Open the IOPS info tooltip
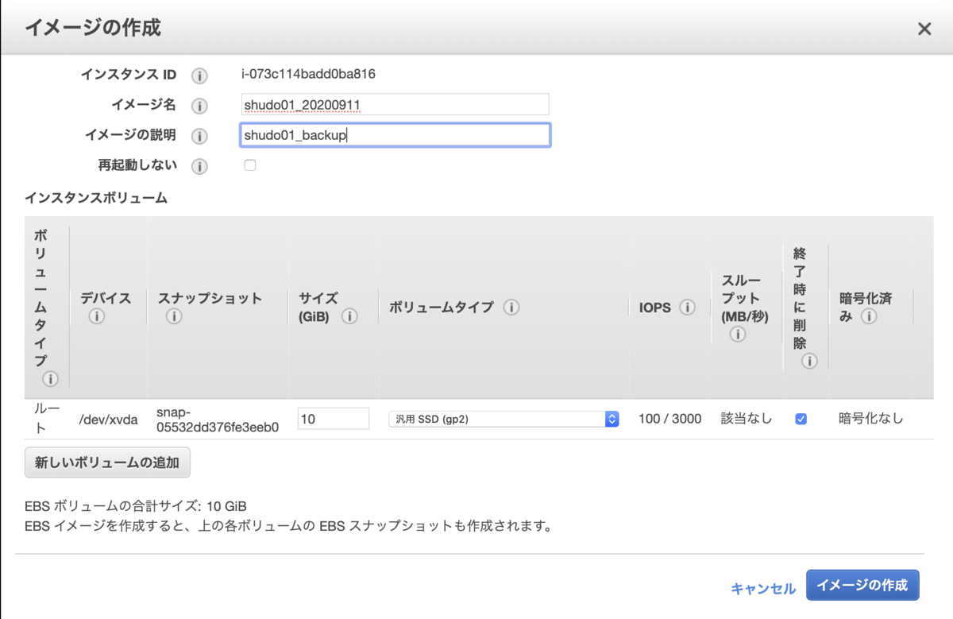The image size is (953, 619). pyautogui.click(x=688, y=308)
